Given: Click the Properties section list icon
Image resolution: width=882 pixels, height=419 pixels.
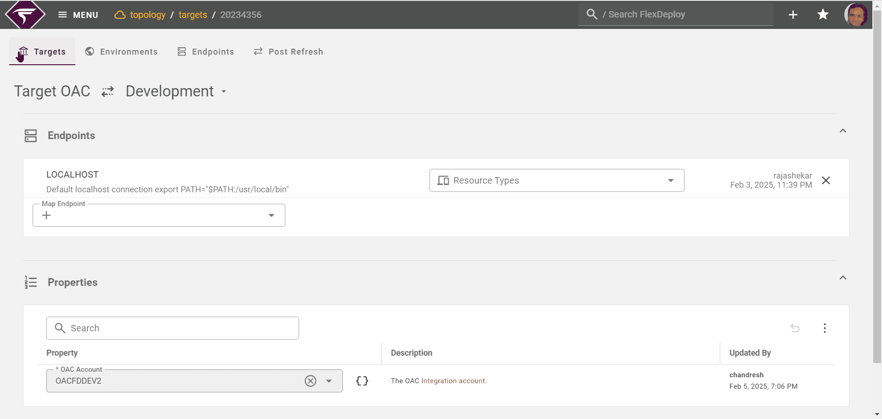Looking at the screenshot, I should (x=31, y=282).
